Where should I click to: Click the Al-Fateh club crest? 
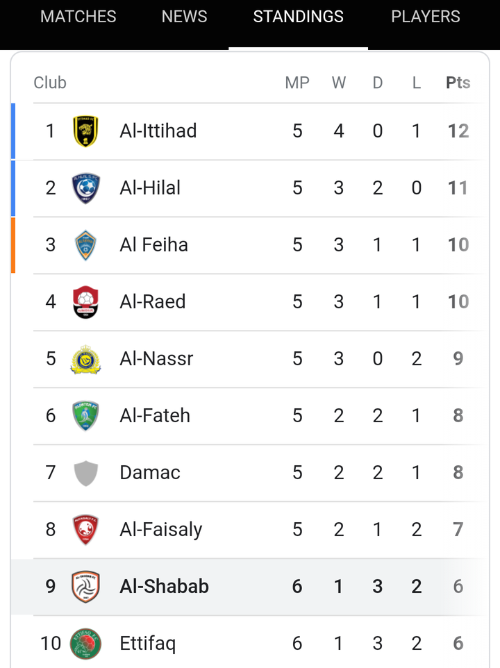click(85, 415)
